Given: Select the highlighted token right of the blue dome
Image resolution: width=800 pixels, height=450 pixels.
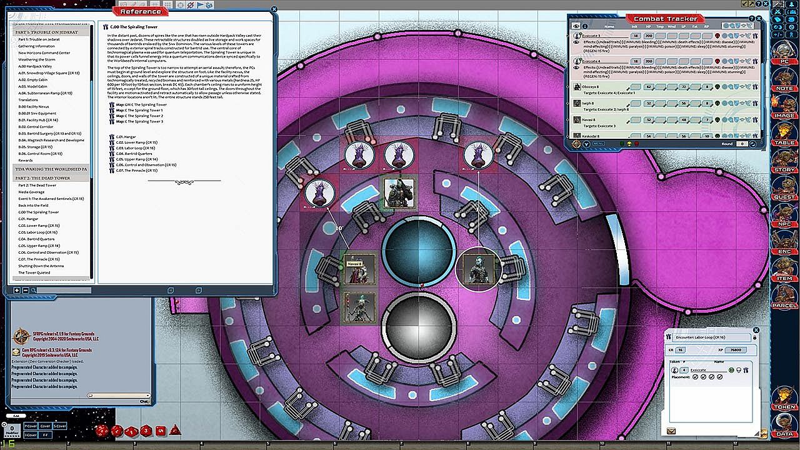Looking at the screenshot, I should pyautogui.click(x=478, y=269).
